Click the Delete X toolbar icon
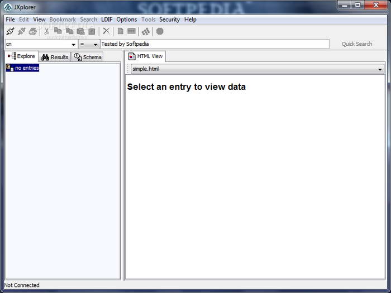 pyautogui.click(x=106, y=31)
